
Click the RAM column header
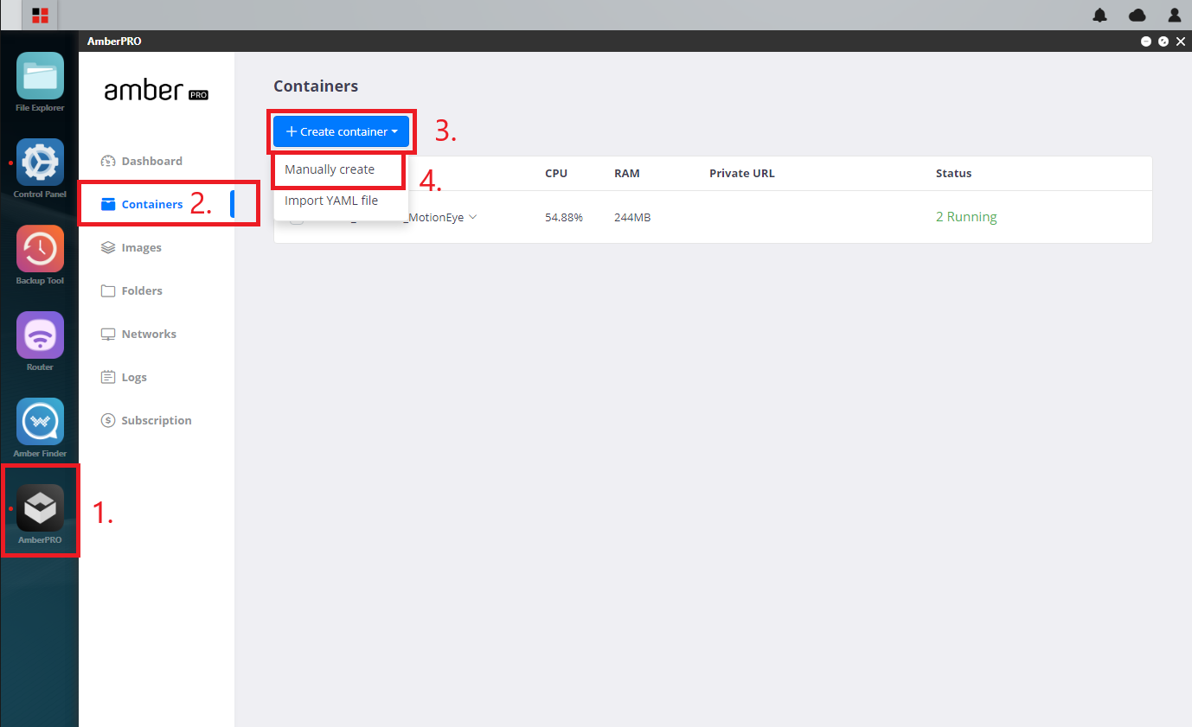coord(627,173)
